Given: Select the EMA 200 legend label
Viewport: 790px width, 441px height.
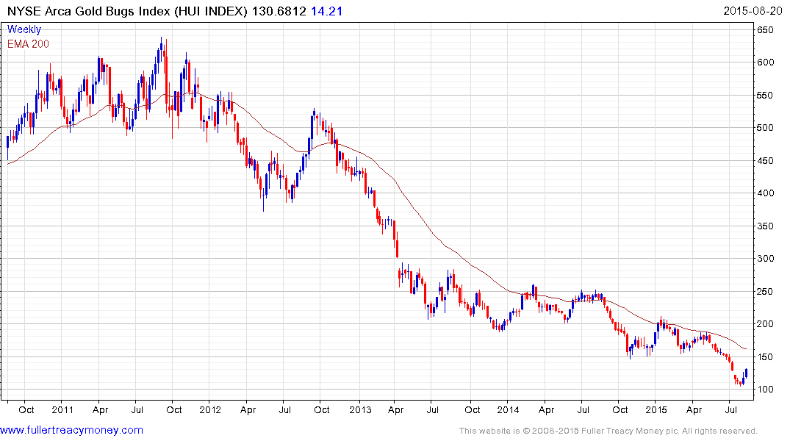Looking at the screenshot, I should tap(28, 44).
